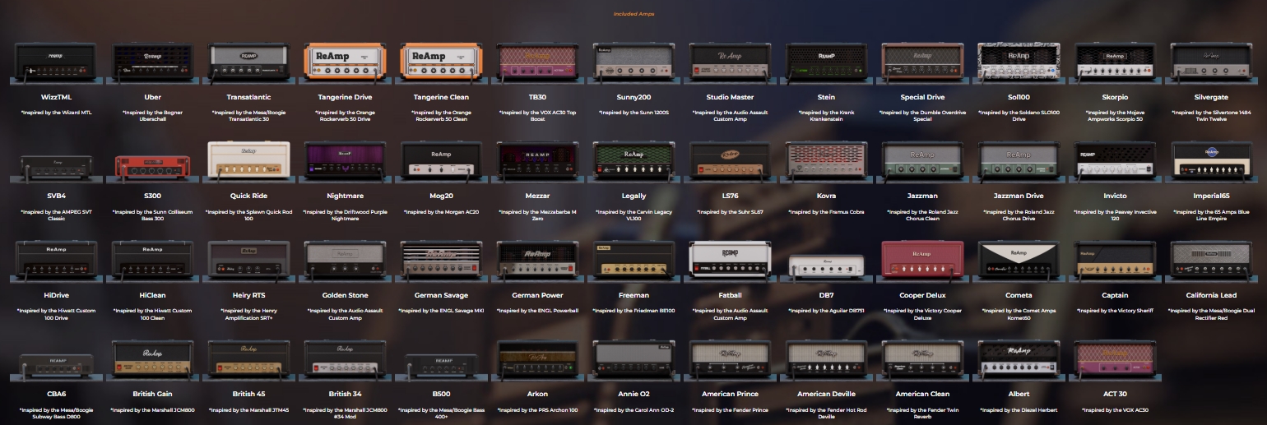Click 'Inspired by the Bogner Uberschall' caption
The width and height of the screenshot is (1267, 425).
[152, 115]
